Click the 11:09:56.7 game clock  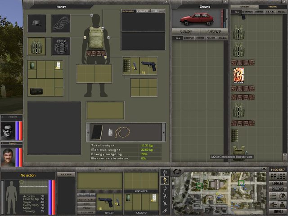[278, 170]
